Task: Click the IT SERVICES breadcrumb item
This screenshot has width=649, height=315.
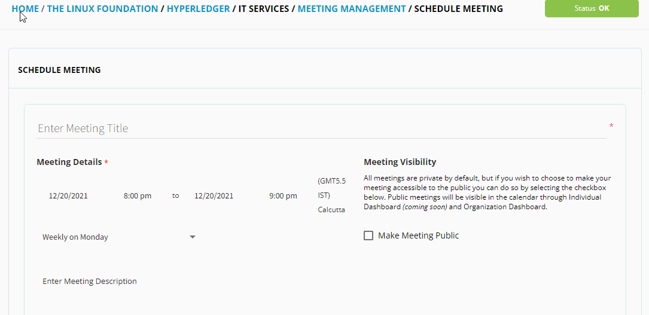Action: [x=264, y=9]
